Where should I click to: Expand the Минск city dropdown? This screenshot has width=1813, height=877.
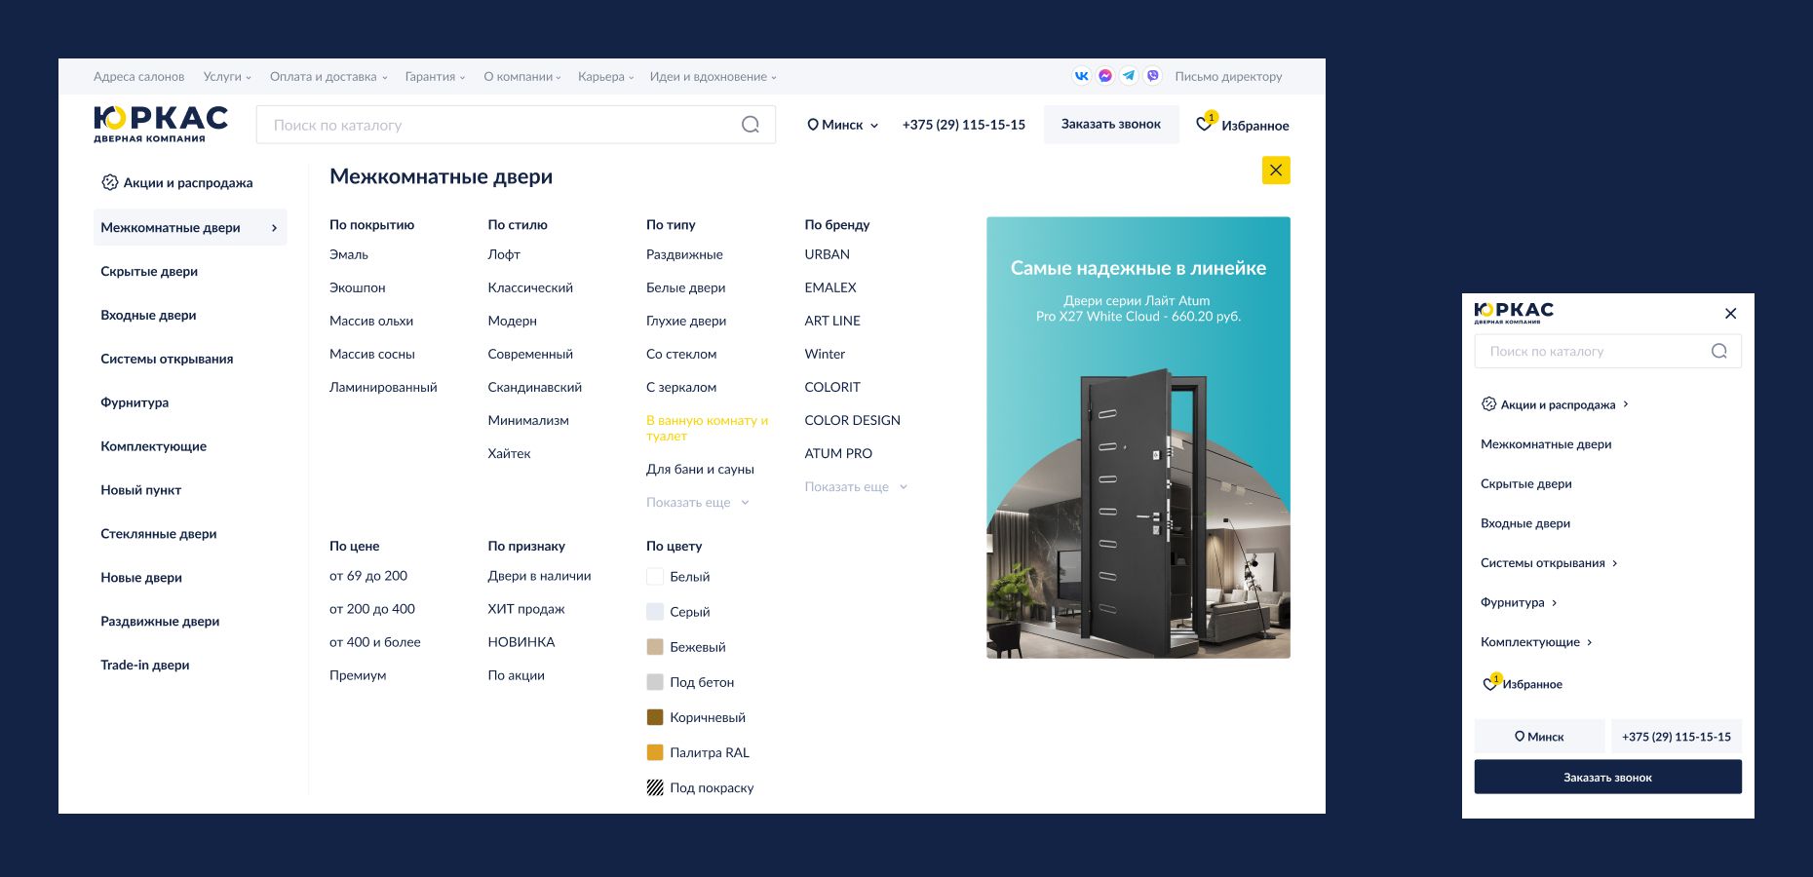click(x=842, y=125)
